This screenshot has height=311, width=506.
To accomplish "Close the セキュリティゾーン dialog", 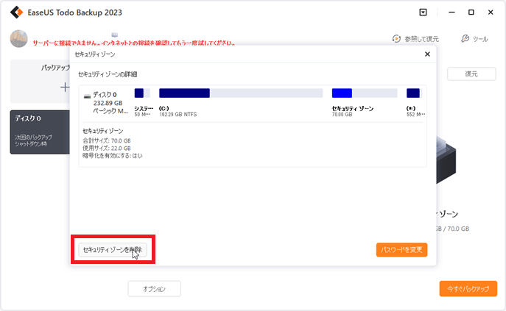I will [x=427, y=54].
